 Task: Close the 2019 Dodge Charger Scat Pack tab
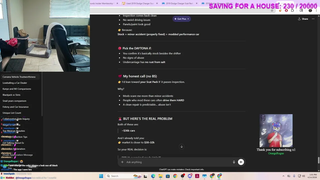(x=197, y=3)
